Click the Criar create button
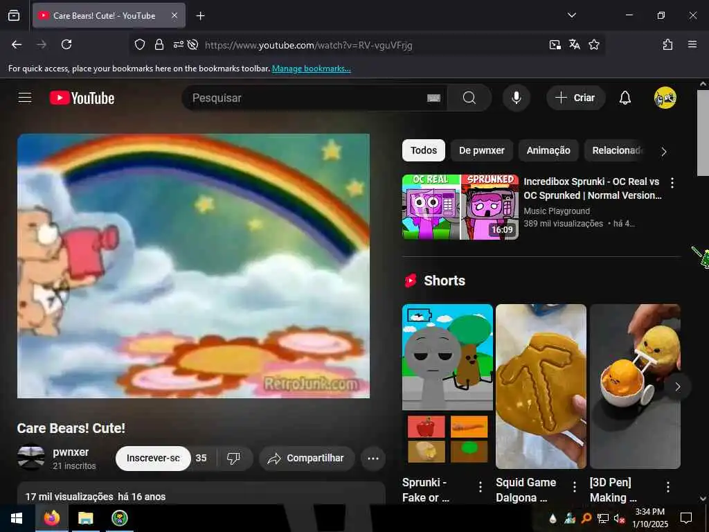Viewport: 709px width, 532px height. point(575,98)
